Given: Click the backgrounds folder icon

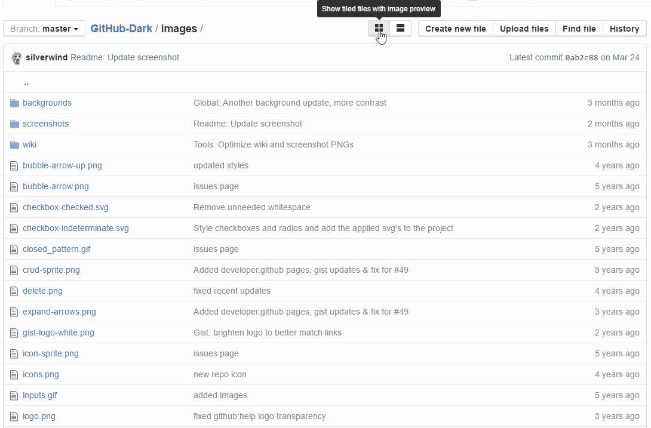Looking at the screenshot, I should click(x=14, y=102).
